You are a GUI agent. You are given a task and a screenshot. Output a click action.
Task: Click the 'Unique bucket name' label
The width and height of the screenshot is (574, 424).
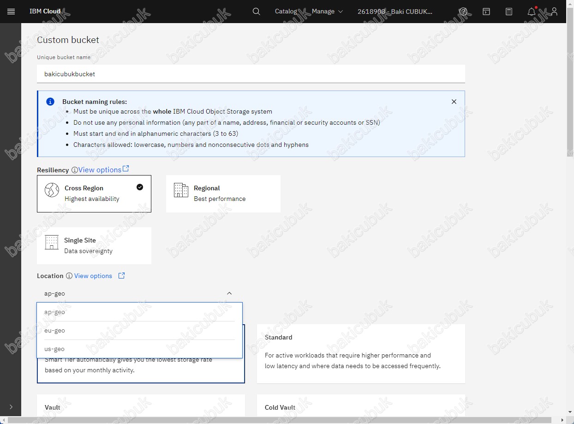64,57
